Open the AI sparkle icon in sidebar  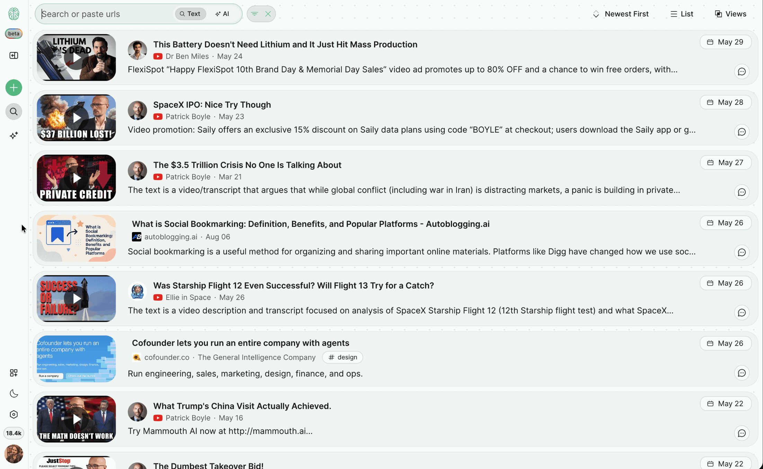coord(14,135)
